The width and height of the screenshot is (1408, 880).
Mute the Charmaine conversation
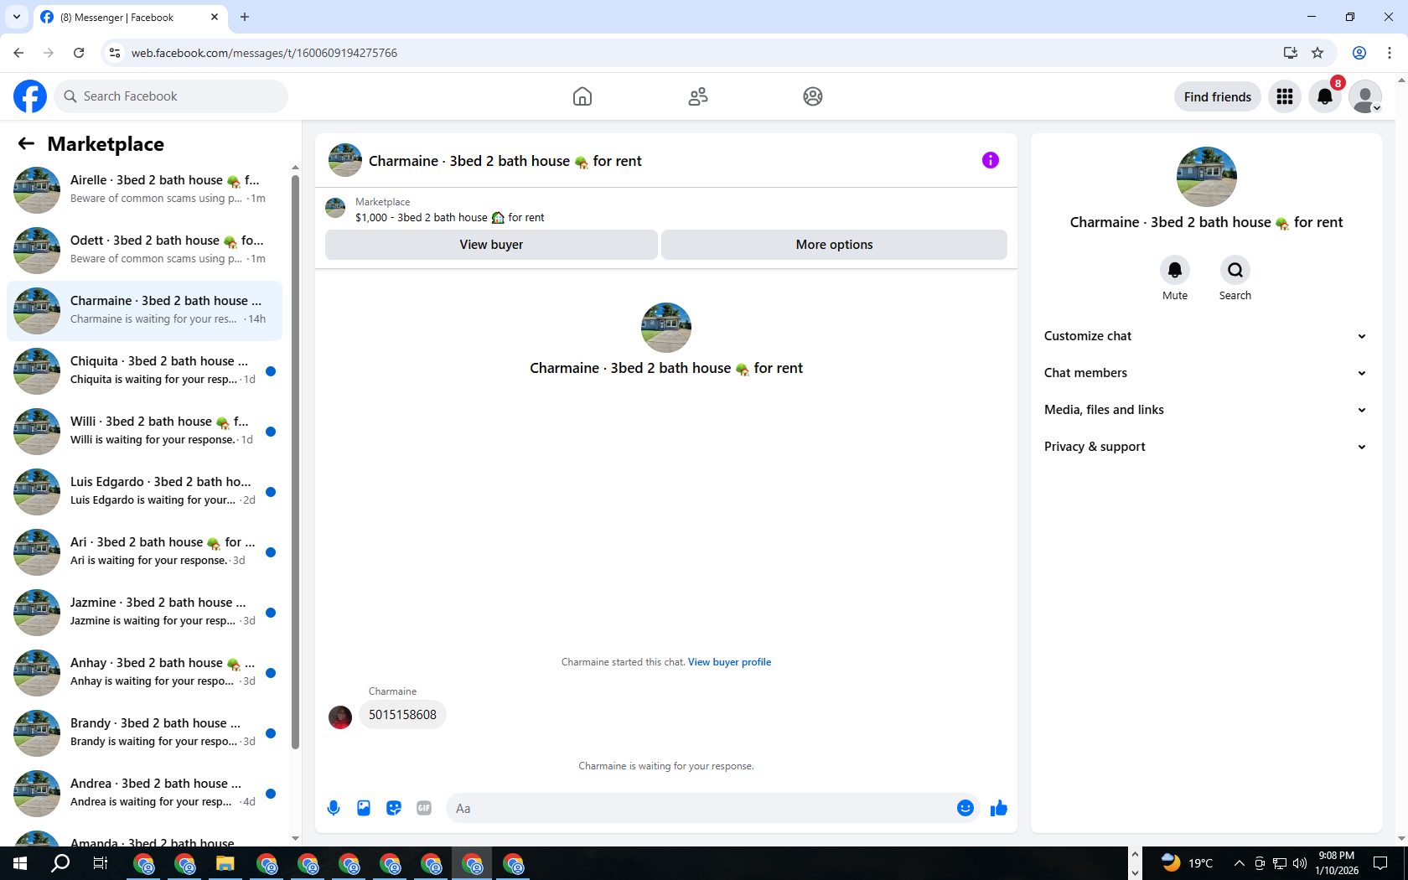point(1175,270)
